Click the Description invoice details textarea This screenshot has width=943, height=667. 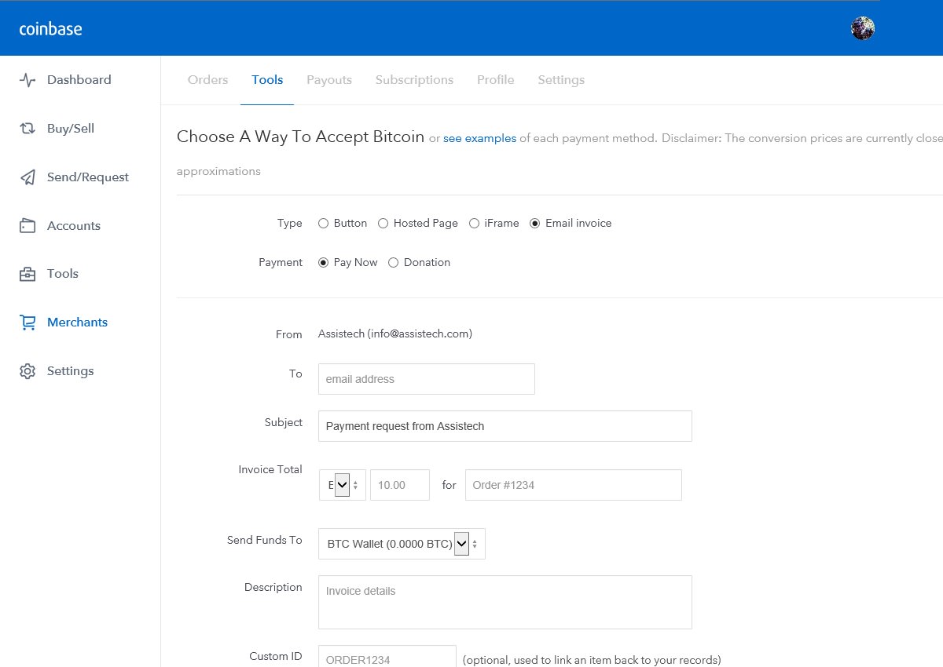point(505,602)
